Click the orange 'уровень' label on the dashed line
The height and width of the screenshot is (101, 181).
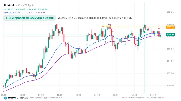tap(106, 26)
